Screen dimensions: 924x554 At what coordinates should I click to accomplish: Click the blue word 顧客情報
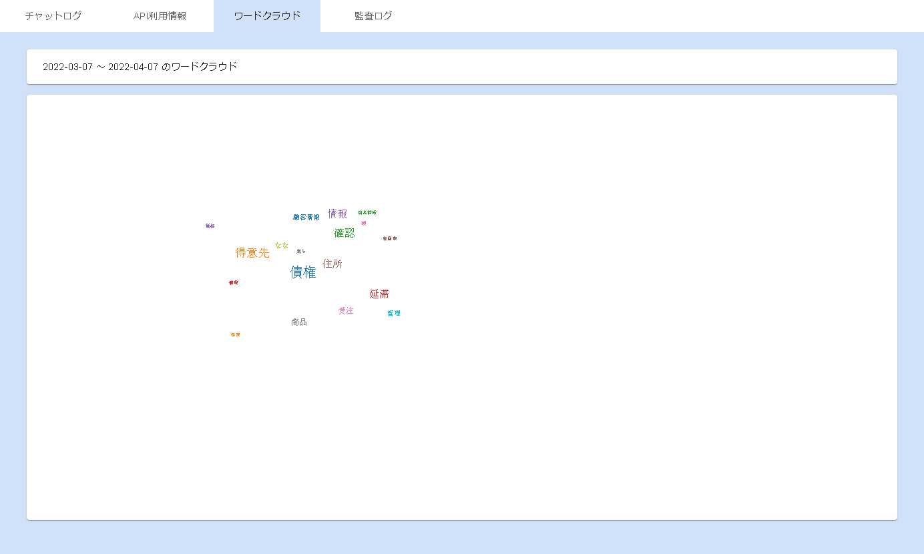306,217
